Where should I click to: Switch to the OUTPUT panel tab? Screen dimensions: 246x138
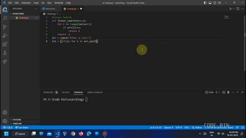click(66, 92)
